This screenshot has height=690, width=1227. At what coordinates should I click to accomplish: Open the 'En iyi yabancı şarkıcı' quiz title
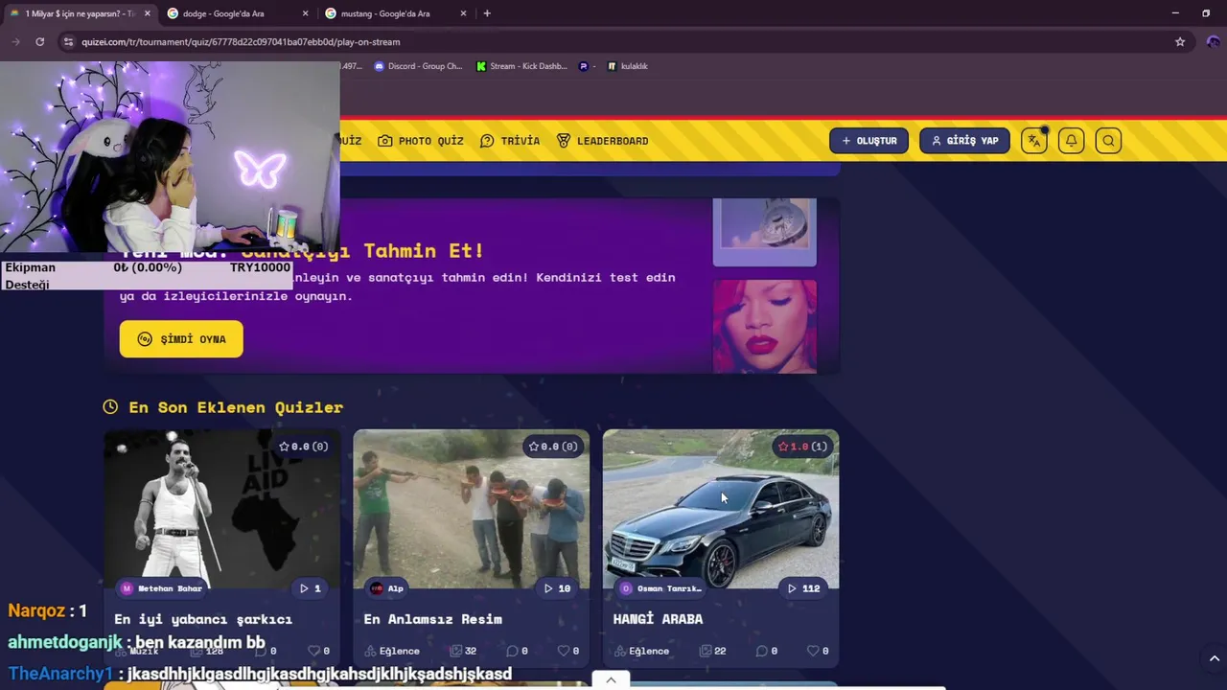pyautogui.click(x=203, y=619)
